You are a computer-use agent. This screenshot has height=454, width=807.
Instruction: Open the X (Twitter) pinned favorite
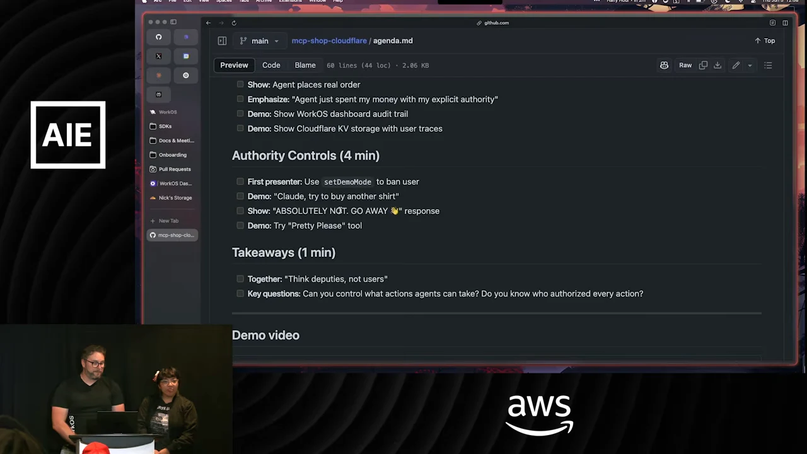click(x=159, y=56)
